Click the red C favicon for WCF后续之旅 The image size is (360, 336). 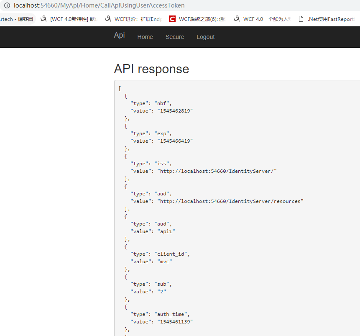coord(172,19)
